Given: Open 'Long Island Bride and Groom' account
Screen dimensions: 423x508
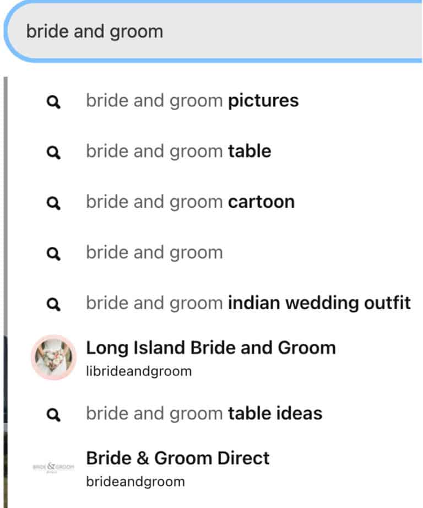Looking at the screenshot, I should [x=211, y=348].
